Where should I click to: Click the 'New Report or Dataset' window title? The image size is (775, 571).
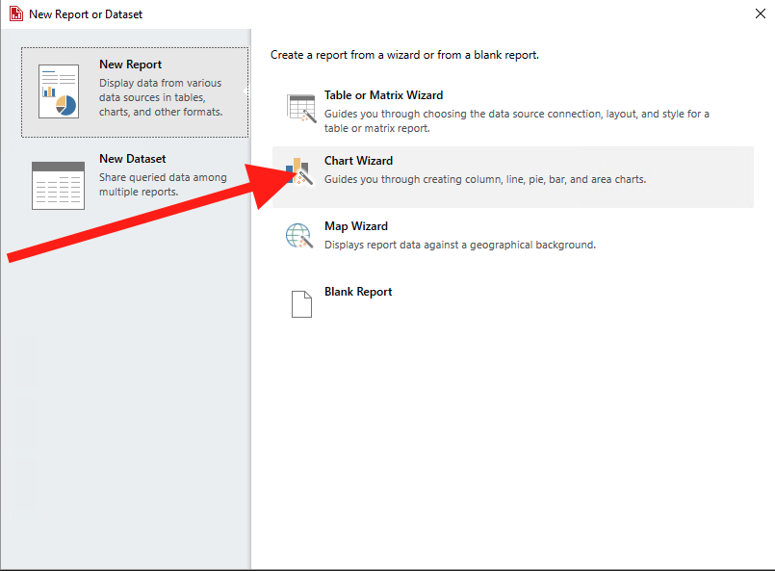(86, 14)
